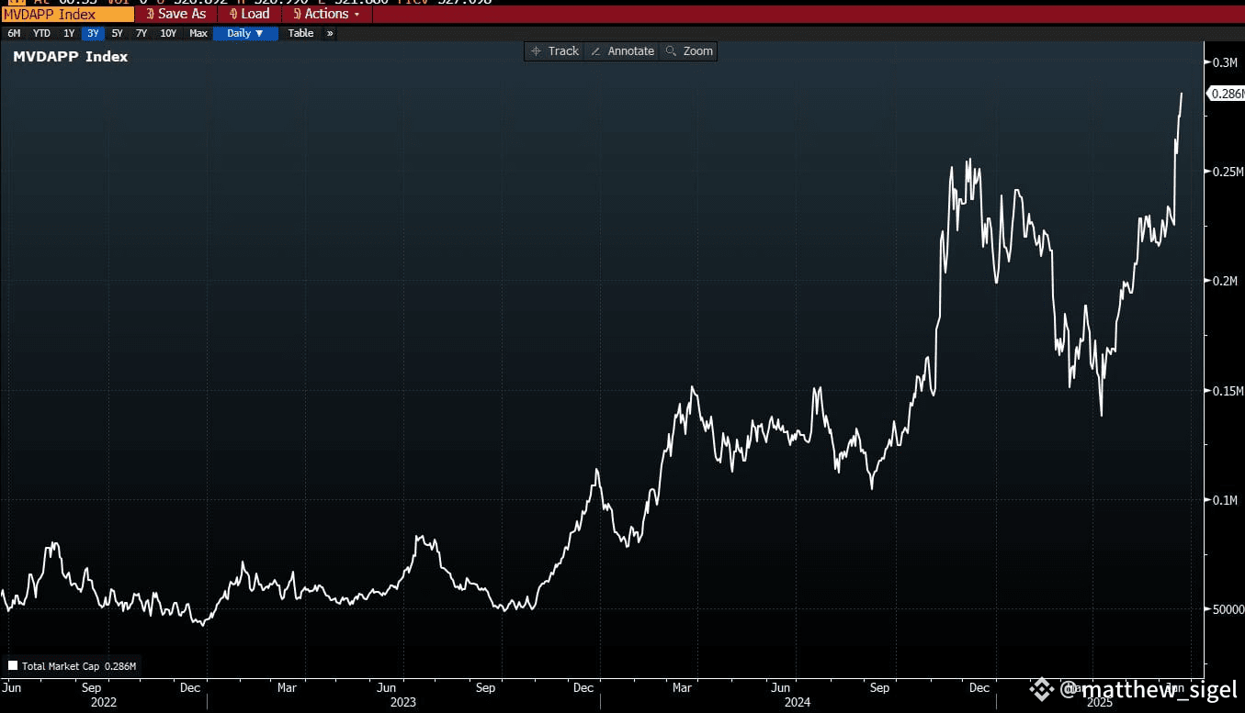Viewport: 1245px width, 713px height.
Task: Click the Total Market Cap legend label
Action: pos(62,666)
